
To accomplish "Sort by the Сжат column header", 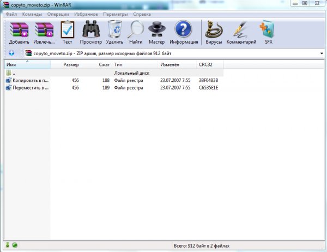I will coord(96,64).
